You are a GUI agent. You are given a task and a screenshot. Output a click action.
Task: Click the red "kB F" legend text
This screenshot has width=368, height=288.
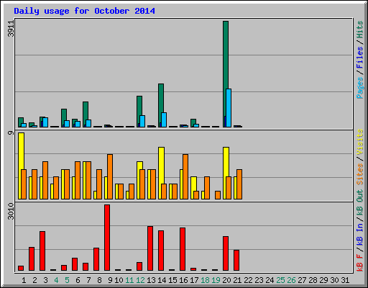359,263
